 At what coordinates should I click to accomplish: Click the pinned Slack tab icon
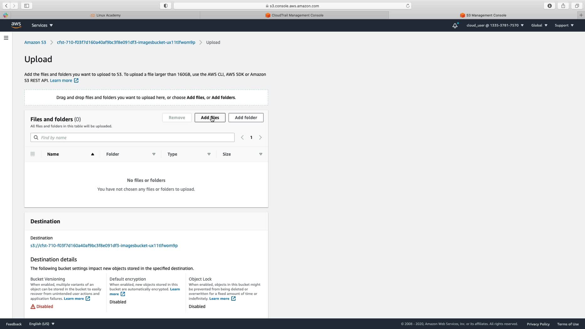5,15
